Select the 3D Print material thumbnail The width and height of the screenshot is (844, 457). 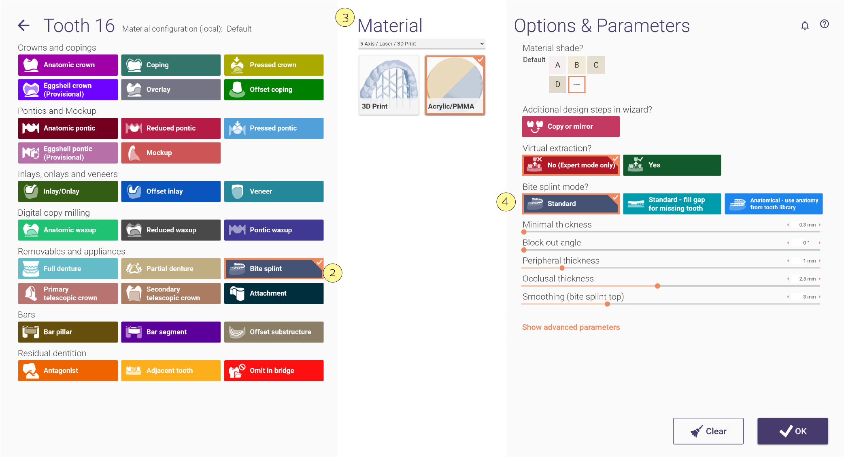389,85
